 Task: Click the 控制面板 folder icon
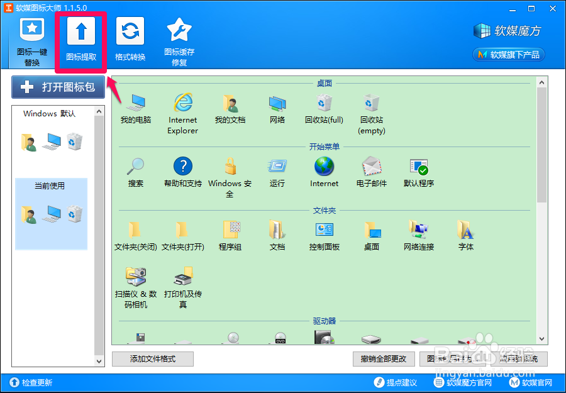pos(323,231)
